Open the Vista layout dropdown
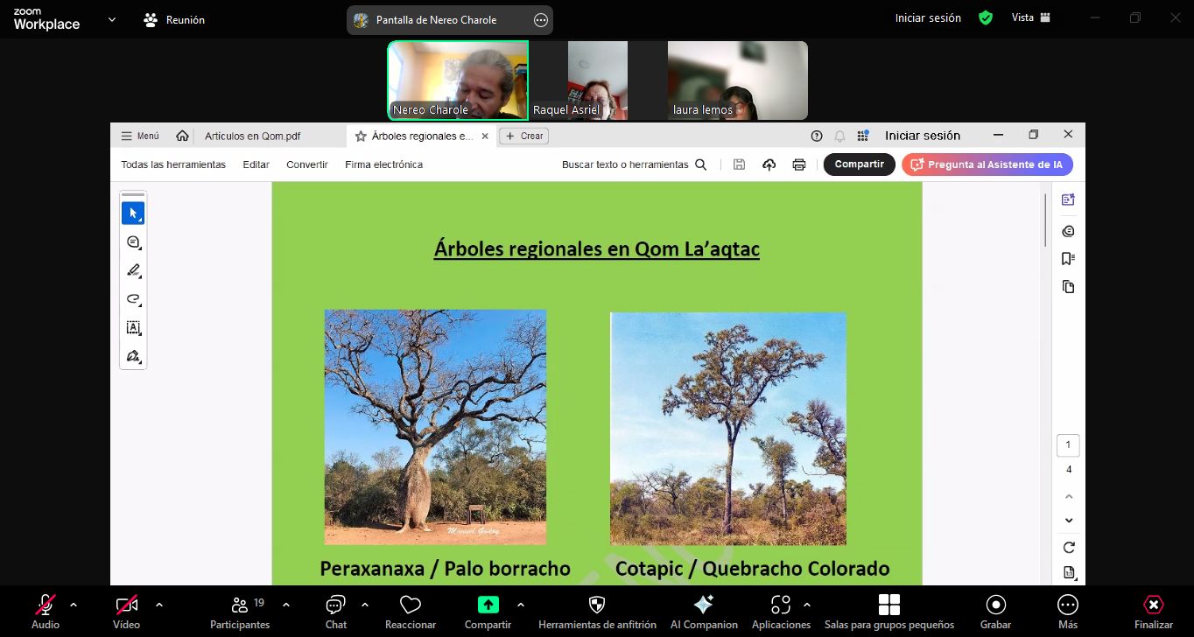Viewport: 1194px width, 637px height. [x=1030, y=17]
